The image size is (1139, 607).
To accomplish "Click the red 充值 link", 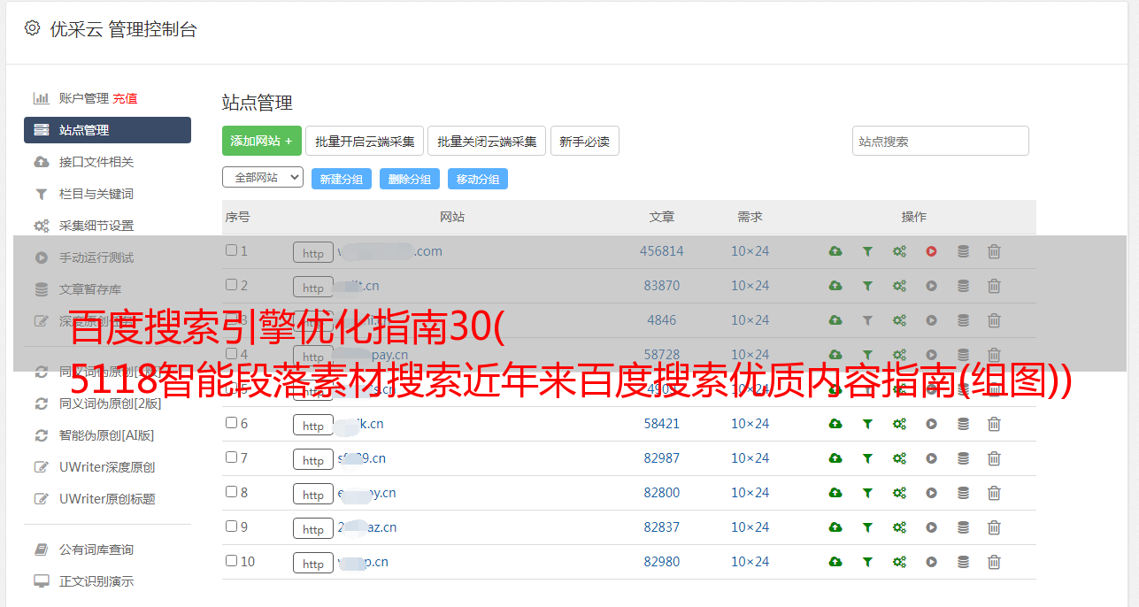I will [125, 98].
